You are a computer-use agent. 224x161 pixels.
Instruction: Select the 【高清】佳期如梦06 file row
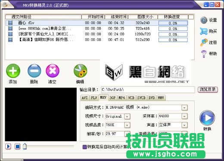pyautogui.click(x=97, y=39)
